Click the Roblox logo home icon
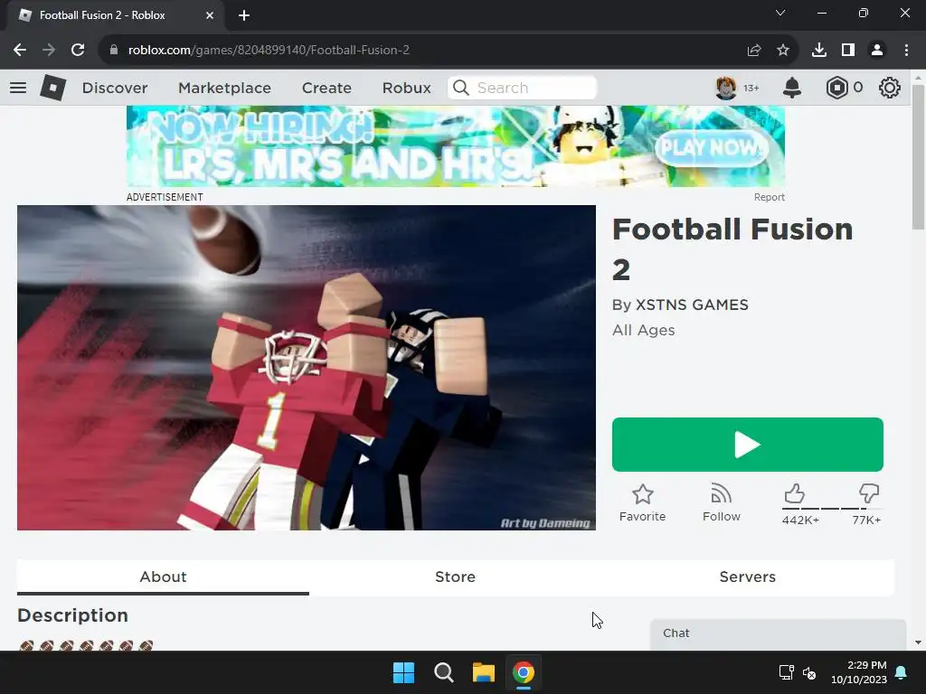Viewport: 926px width, 694px height. point(52,88)
